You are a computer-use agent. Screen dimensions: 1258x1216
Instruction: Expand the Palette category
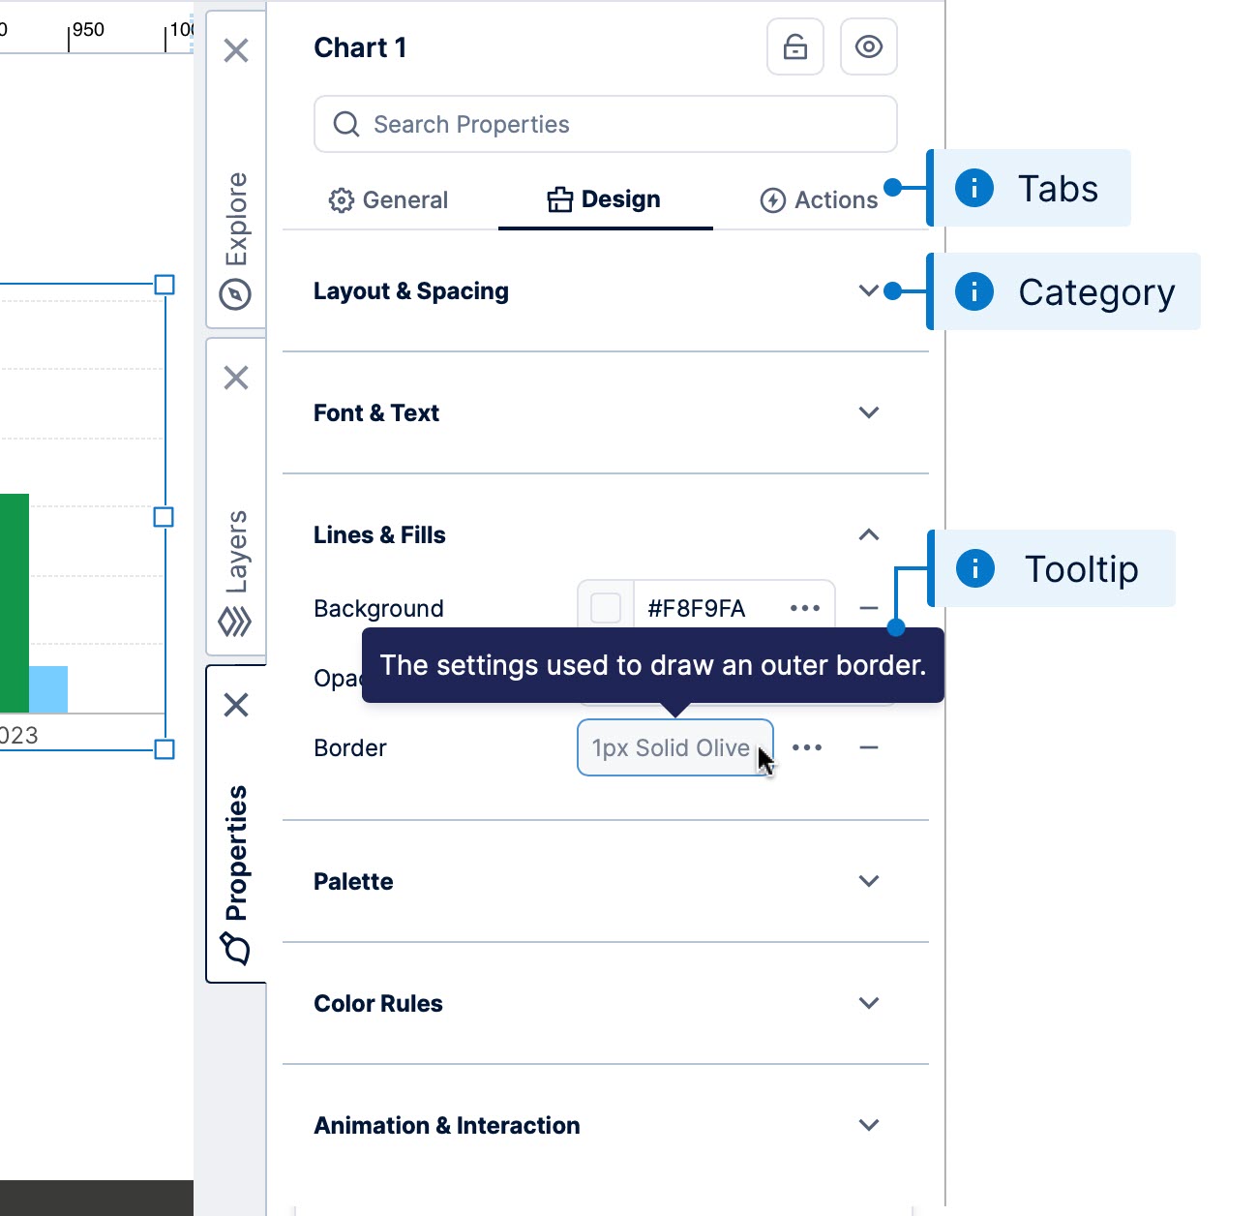pyautogui.click(x=868, y=881)
